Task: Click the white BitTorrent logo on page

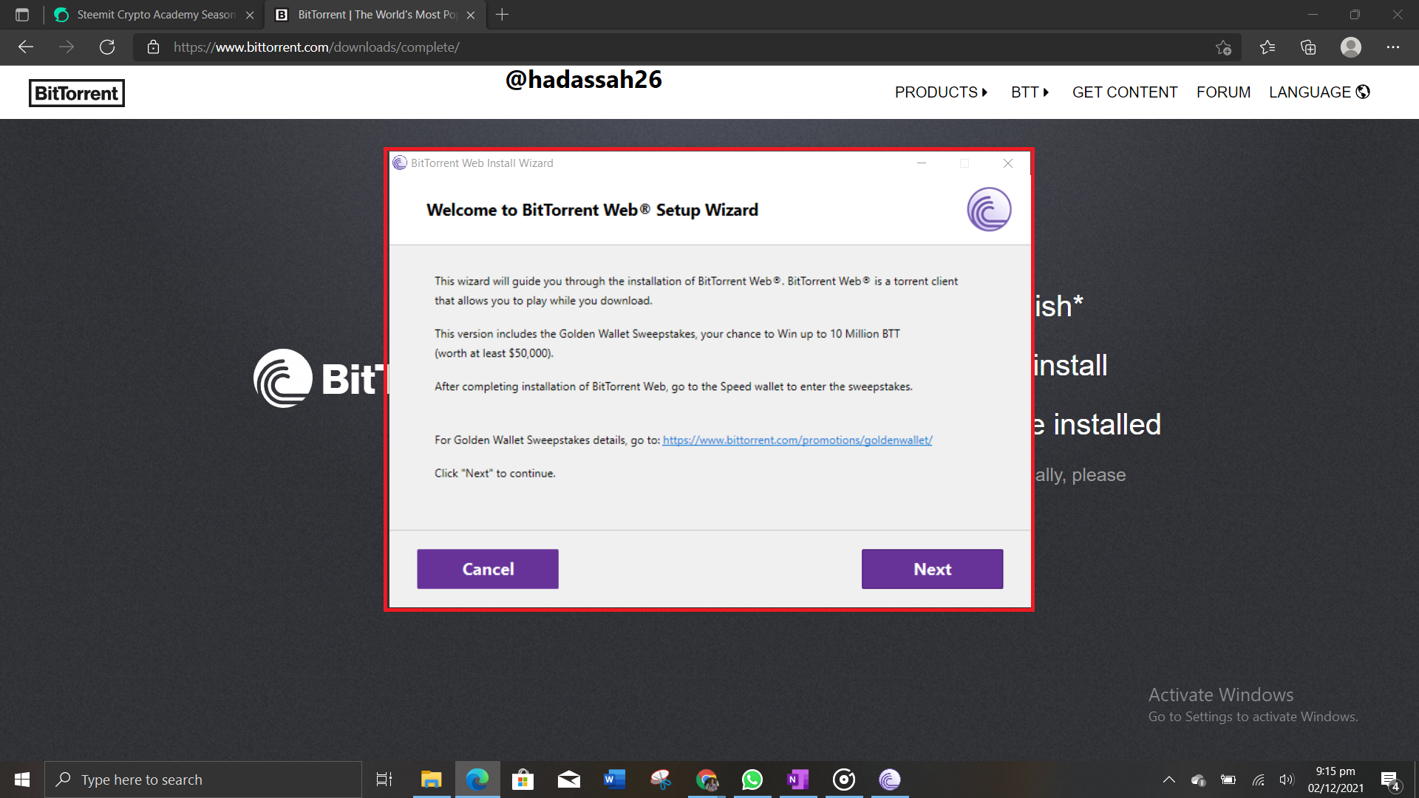Action: click(283, 378)
